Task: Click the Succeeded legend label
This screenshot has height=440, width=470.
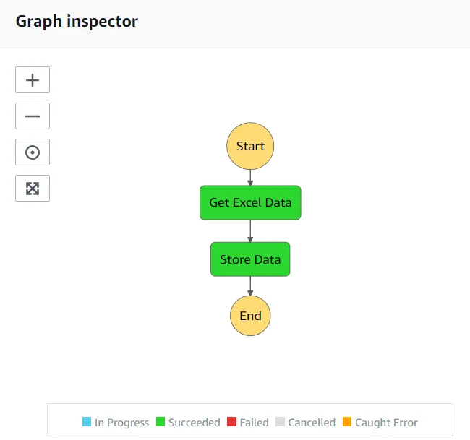Action: (194, 423)
